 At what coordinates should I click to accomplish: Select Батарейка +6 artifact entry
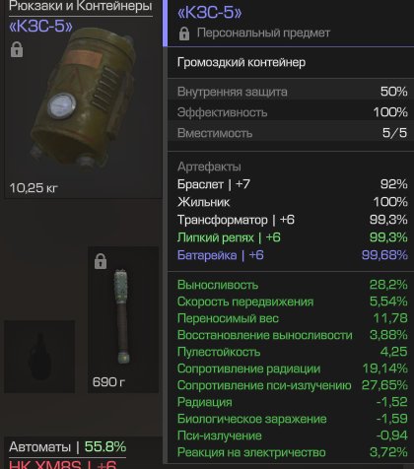292,255
